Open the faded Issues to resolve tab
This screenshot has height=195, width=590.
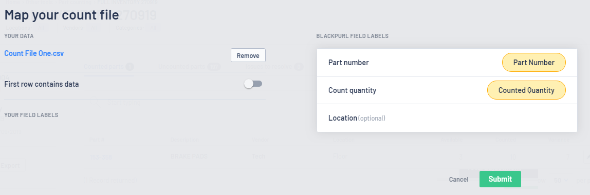tap(274, 67)
